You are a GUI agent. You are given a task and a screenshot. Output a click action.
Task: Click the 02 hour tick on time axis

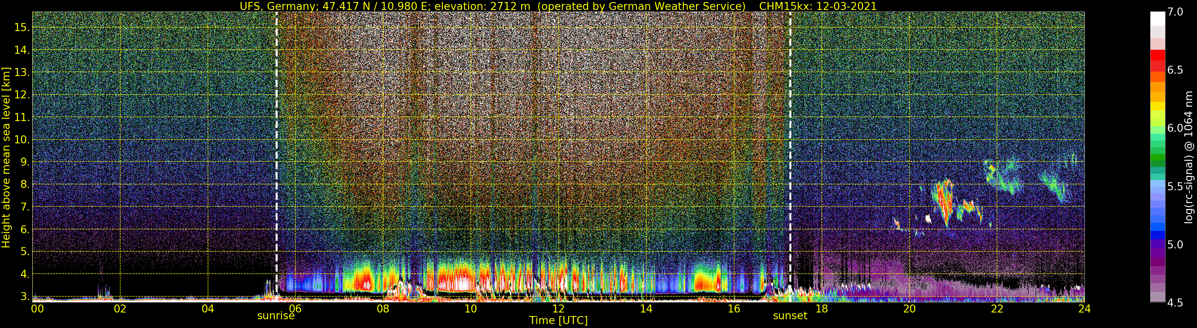tap(120, 308)
